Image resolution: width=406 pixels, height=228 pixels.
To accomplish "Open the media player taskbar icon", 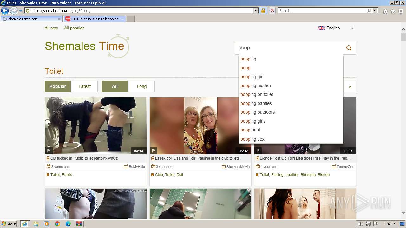I will point(47,224).
